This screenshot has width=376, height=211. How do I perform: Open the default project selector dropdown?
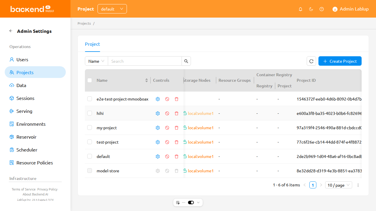coord(112,9)
